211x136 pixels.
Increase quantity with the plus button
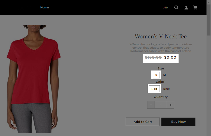pyautogui.click(x=170, y=105)
